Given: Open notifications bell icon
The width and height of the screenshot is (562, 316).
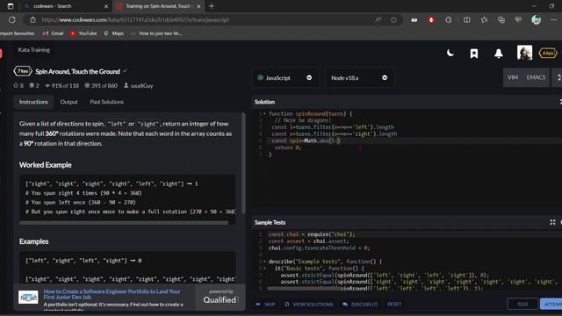Looking at the screenshot, I should tap(498, 54).
